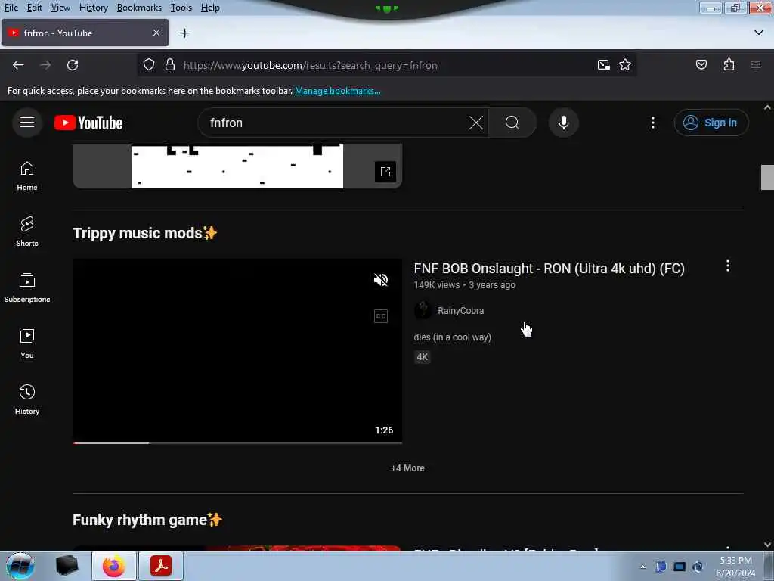Viewport: 774px width, 581px height.
Task: Go to YouTube home via logo
Action: click(88, 123)
